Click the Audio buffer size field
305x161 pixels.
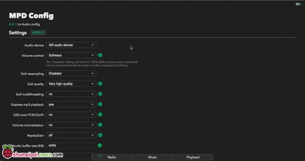[x=71, y=146]
